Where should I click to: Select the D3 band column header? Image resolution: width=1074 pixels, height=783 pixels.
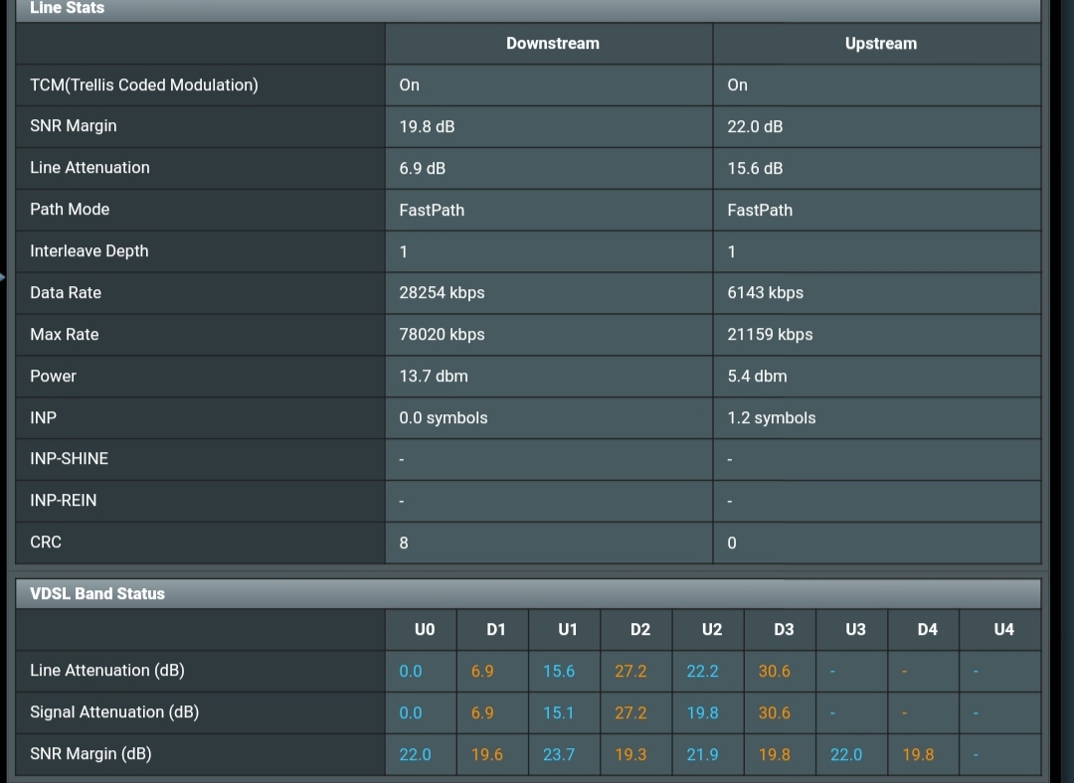784,629
